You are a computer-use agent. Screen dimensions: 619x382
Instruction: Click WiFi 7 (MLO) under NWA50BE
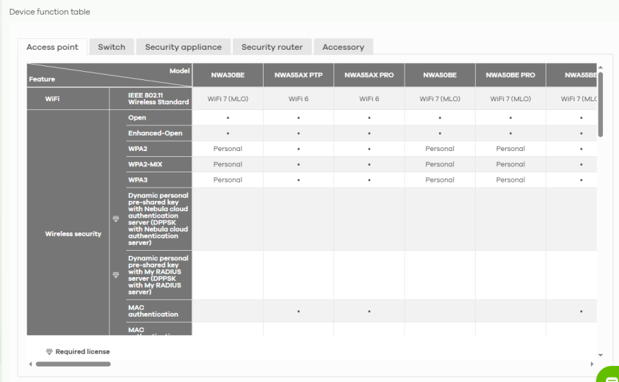point(440,99)
